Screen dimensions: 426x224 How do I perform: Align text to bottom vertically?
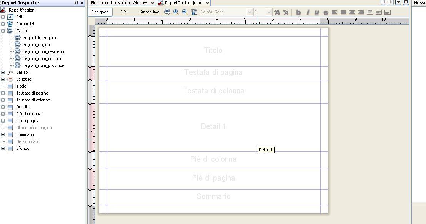(388, 12)
